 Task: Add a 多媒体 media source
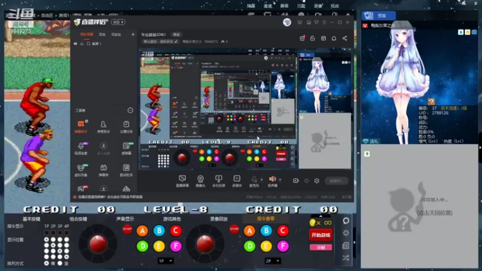[x=237, y=181]
